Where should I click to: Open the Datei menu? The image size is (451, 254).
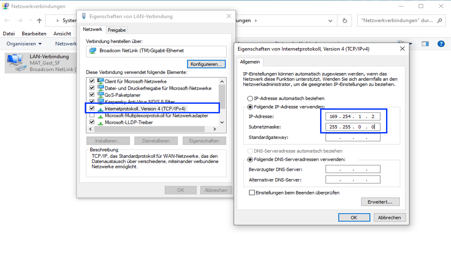(x=9, y=34)
